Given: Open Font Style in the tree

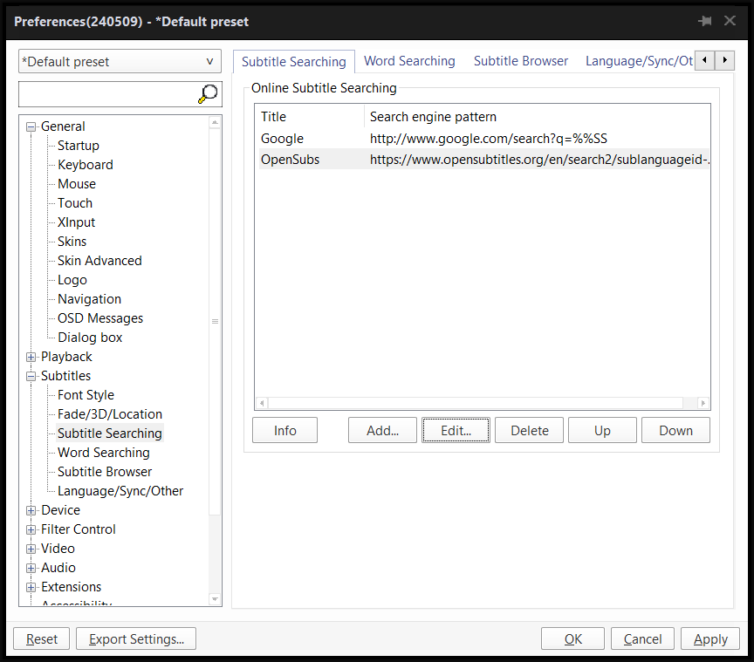Looking at the screenshot, I should click(86, 395).
